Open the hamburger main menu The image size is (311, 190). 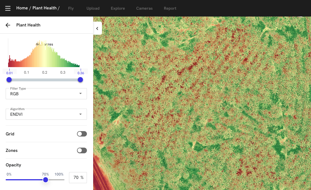pyautogui.click(x=8, y=8)
